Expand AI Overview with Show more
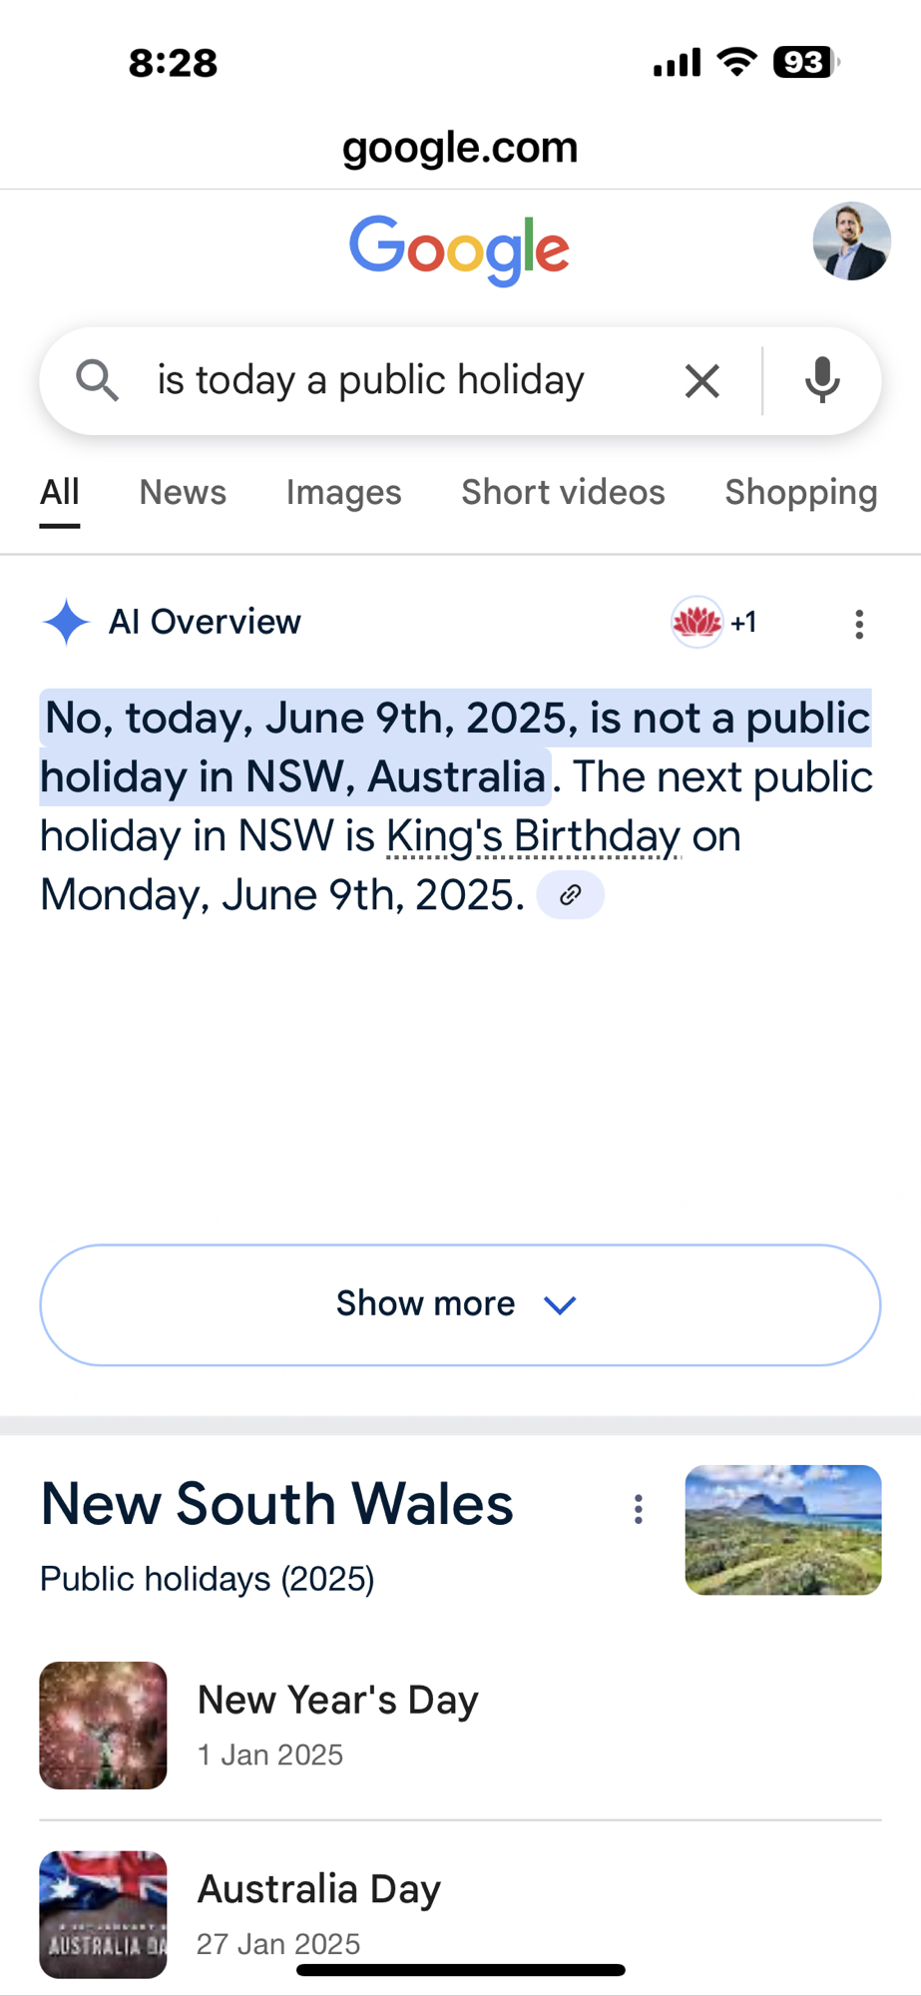921x1996 pixels. click(460, 1304)
